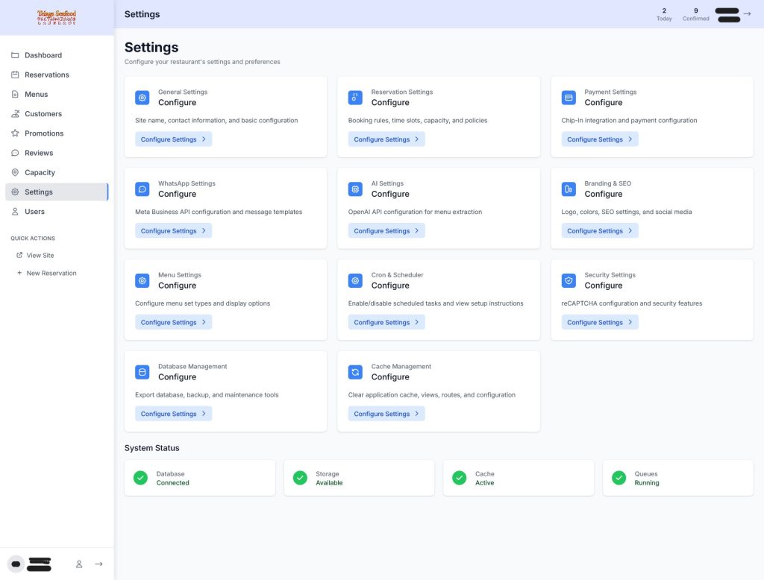The image size is (764, 580).
Task: Click the View Site quick action
Action: click(40, 255)
